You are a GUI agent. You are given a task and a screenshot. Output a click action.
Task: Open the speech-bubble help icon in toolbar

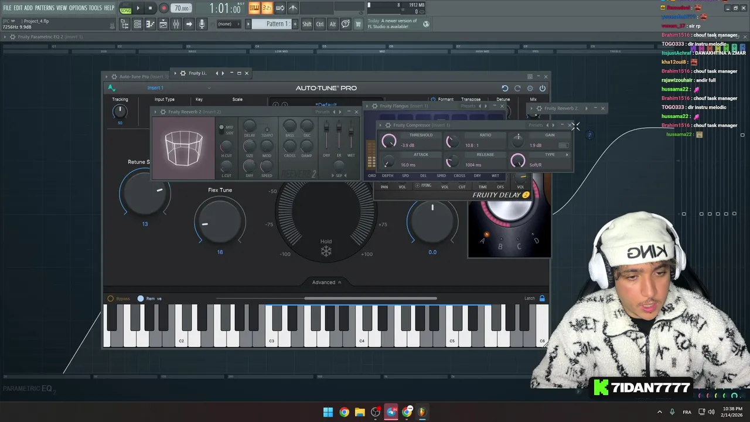(346, 24)
